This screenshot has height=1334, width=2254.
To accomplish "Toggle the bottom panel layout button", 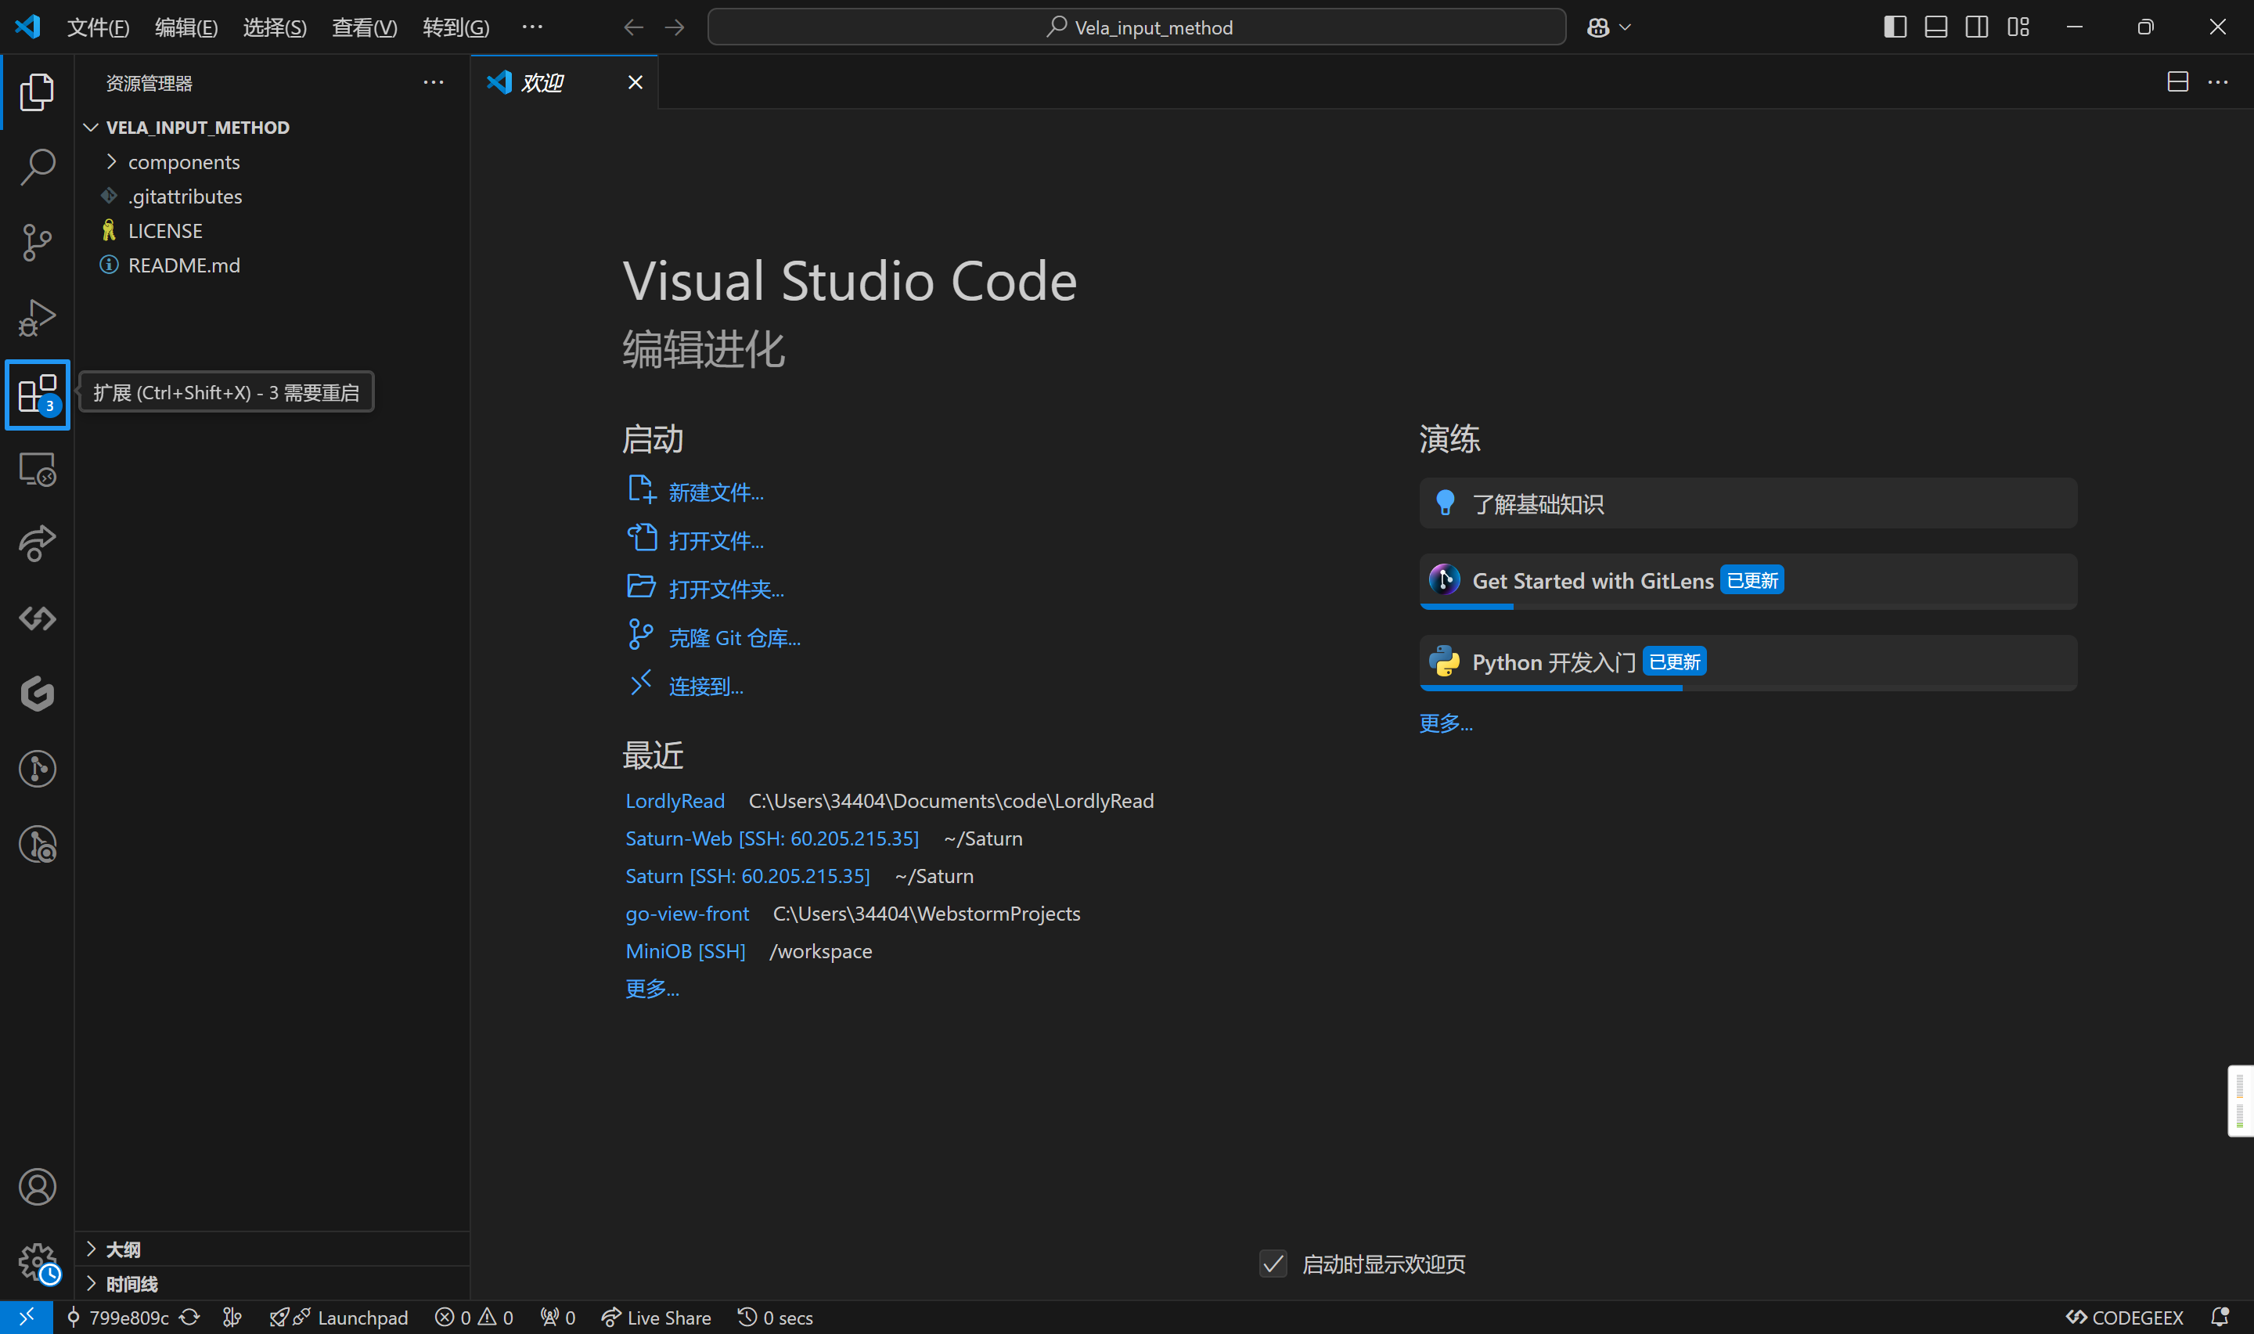I will (x=1936, y=27).
